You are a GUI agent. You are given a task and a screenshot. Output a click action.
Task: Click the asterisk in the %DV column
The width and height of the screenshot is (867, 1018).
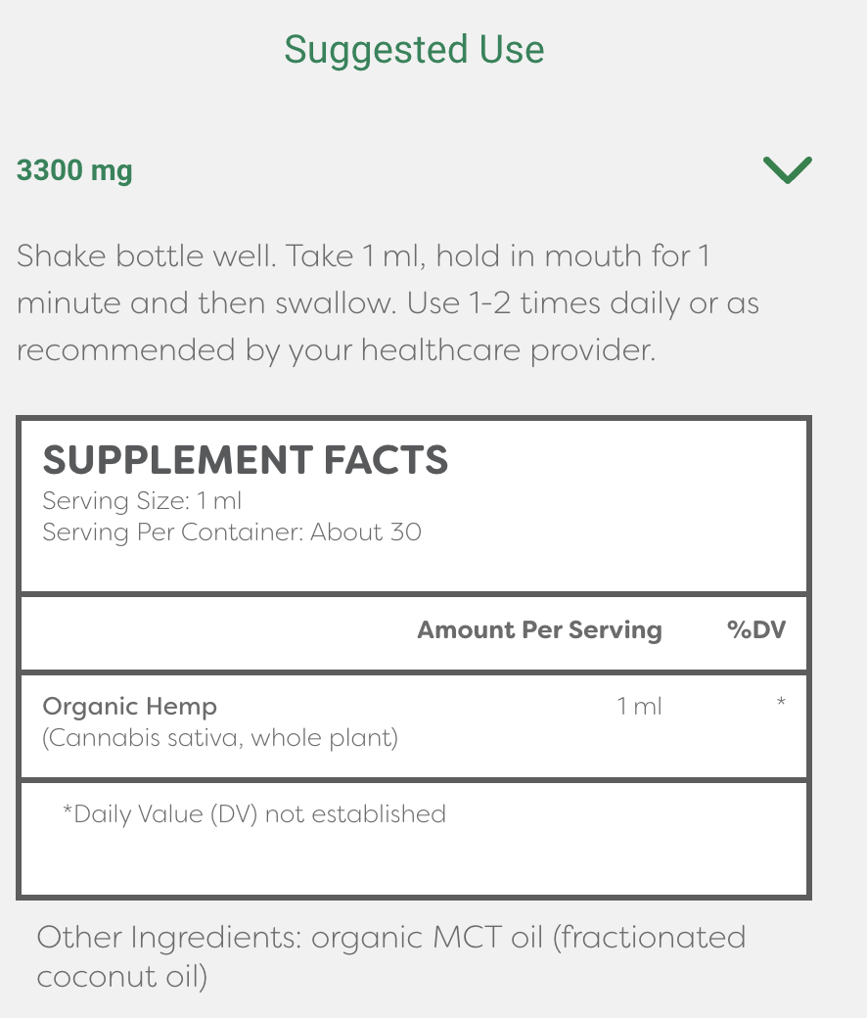click(781, 702)
